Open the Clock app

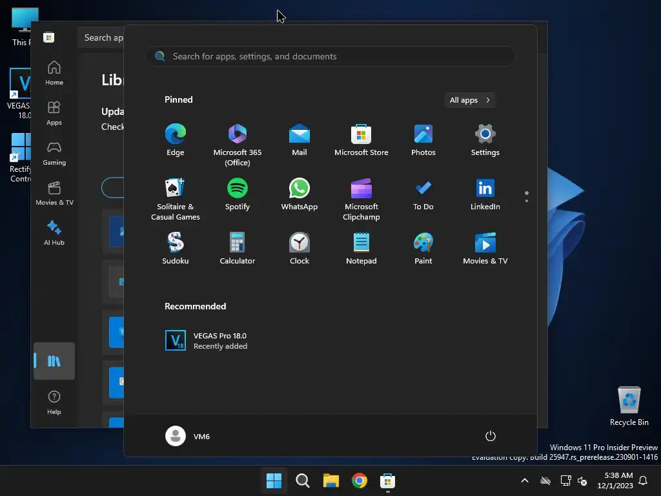tap(300, 249)
